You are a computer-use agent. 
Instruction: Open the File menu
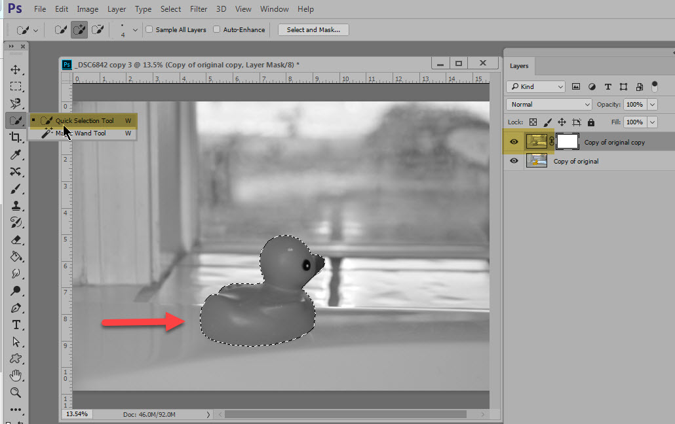click(40, 9)
